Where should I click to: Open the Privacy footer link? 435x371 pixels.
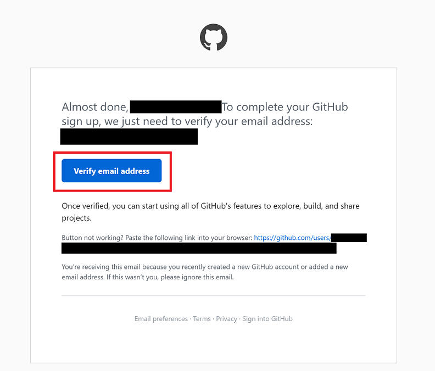pos(227,319)
